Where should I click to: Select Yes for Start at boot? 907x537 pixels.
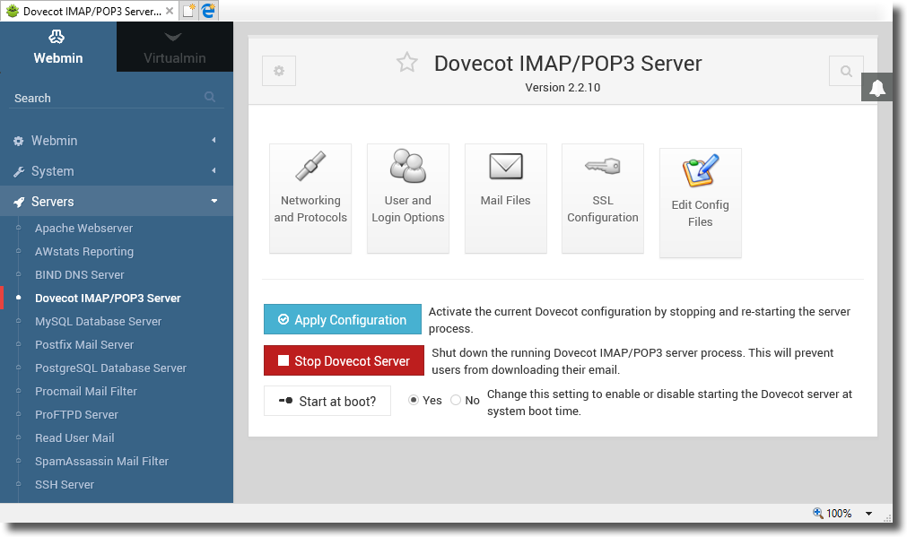[x=413, y=400]
